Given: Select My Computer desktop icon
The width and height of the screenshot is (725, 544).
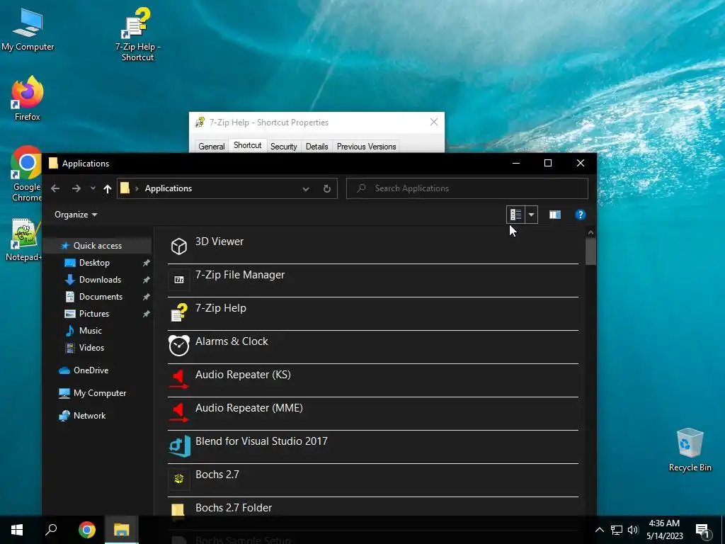Looking at the screenshot, I should [28, 30].
